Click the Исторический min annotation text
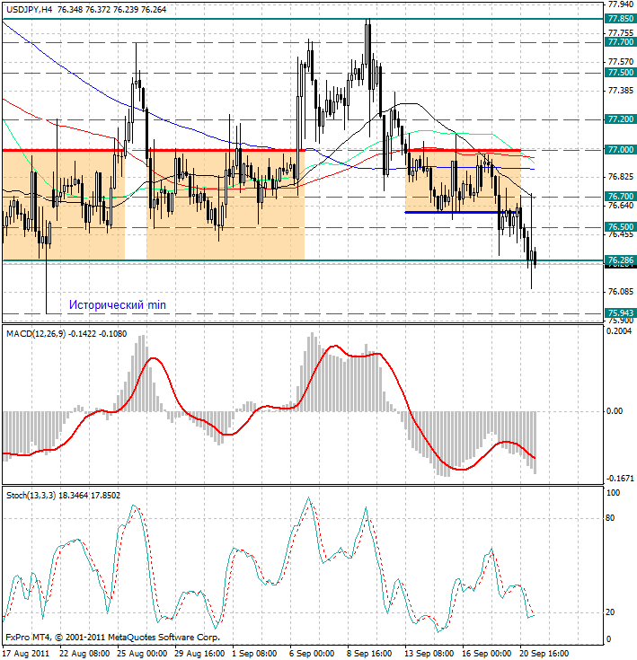 point(118,304)
